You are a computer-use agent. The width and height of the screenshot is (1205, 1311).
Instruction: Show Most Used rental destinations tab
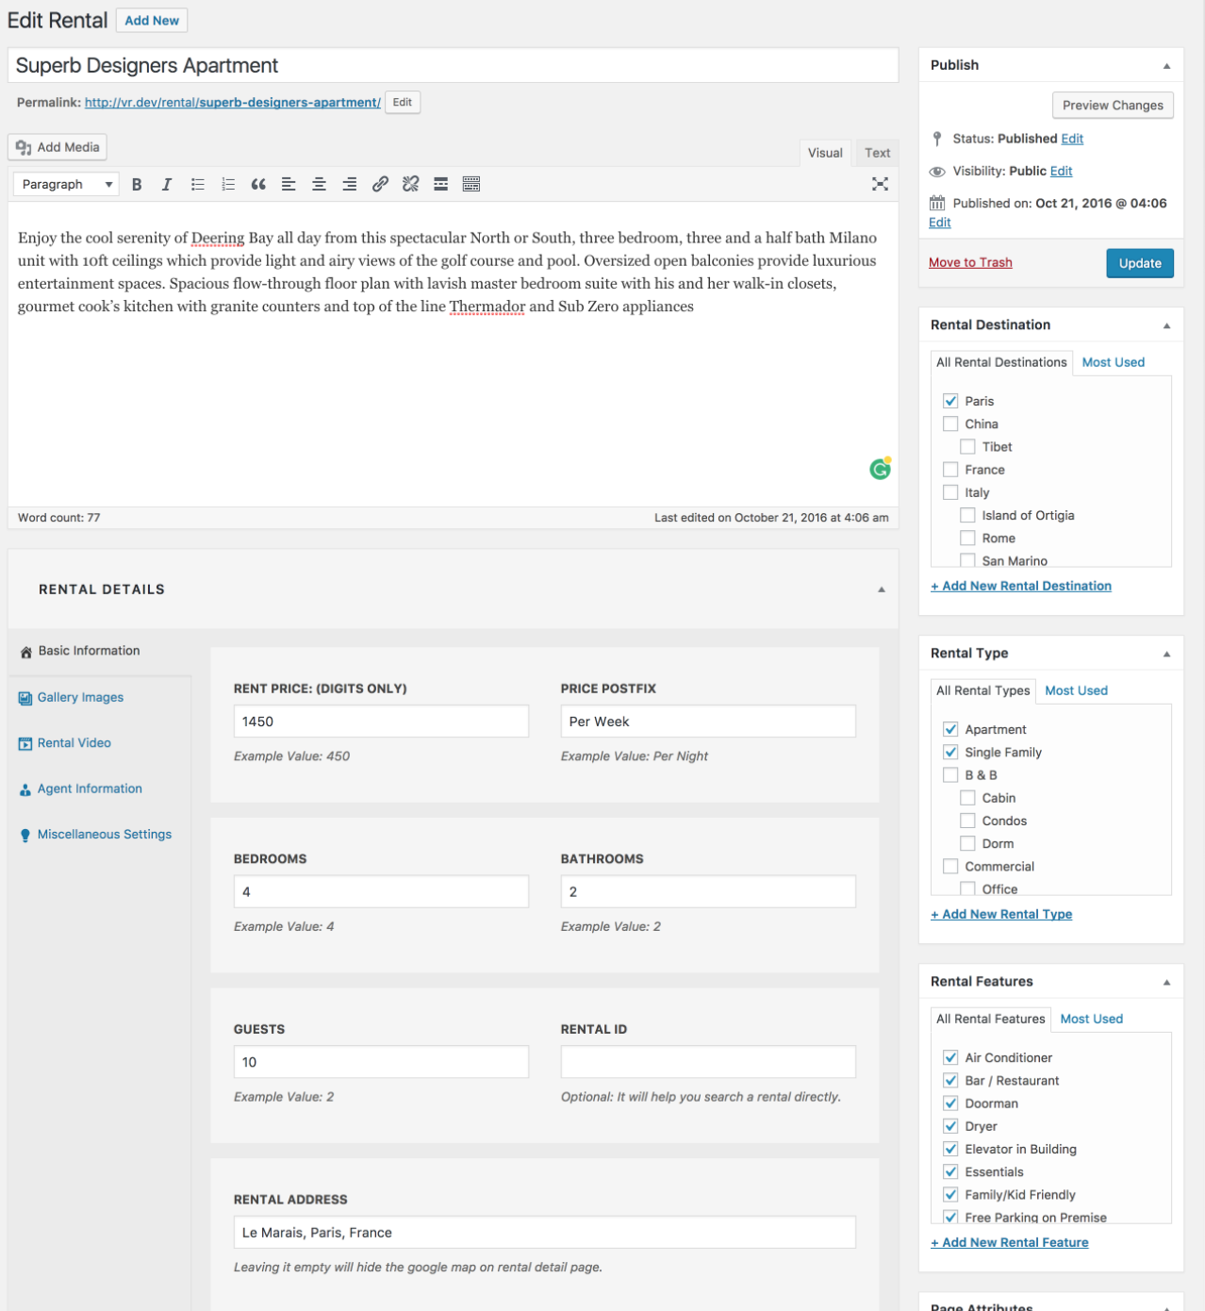(x=1113, y=362)
